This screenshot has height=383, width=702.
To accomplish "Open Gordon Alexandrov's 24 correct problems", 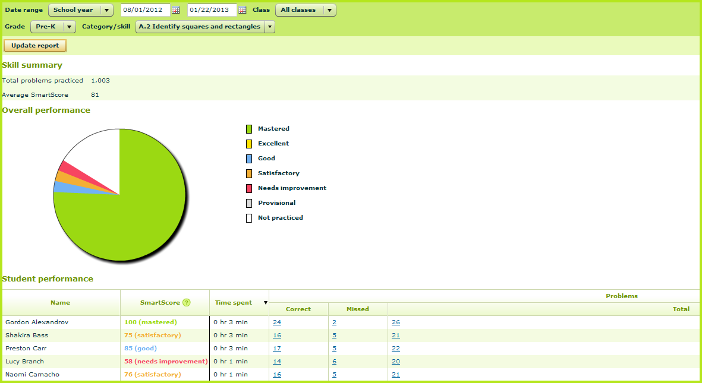I will point(276,322).
